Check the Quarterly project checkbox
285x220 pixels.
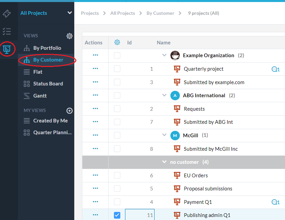click(117, 69)
